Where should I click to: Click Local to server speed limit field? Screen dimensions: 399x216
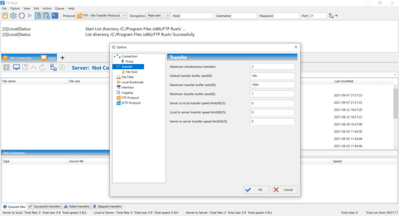(272, 112)
